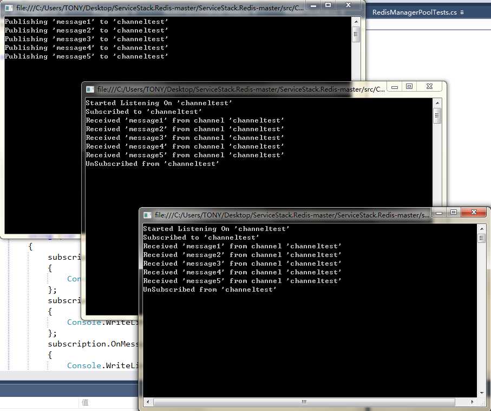
Task: Click scroll-down arrow in front subscriber console
Action: click(482, 393)
